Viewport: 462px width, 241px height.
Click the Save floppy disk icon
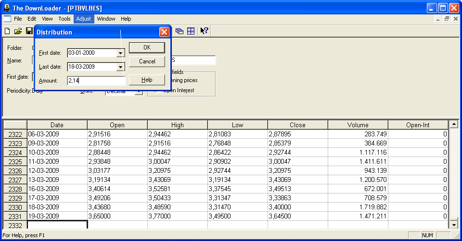click(x=29, y=31)
